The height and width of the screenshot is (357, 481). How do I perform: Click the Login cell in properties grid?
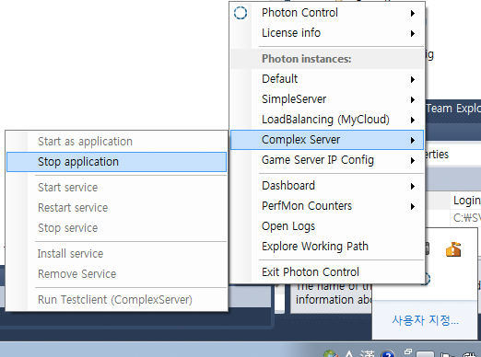(466, 201)
